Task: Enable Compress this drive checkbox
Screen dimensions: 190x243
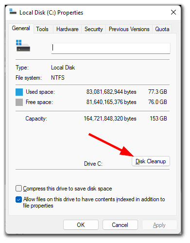Action: [18, 189]
